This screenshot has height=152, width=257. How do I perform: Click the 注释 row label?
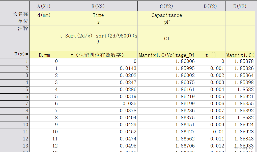pyautogui.click(x=15, y=38)
